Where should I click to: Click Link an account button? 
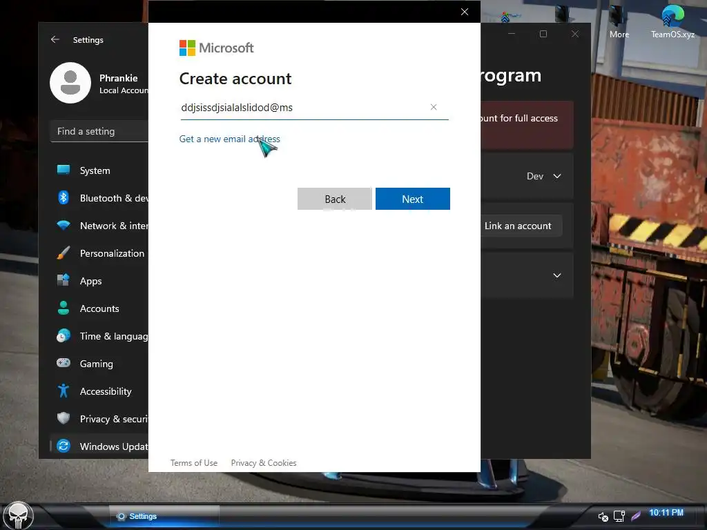(518, 226)
